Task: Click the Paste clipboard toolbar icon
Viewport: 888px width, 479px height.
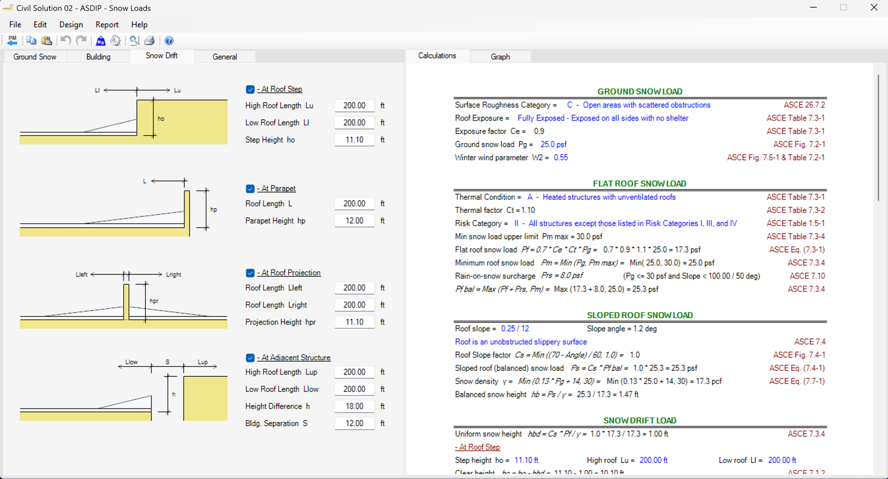Action: 47,40
